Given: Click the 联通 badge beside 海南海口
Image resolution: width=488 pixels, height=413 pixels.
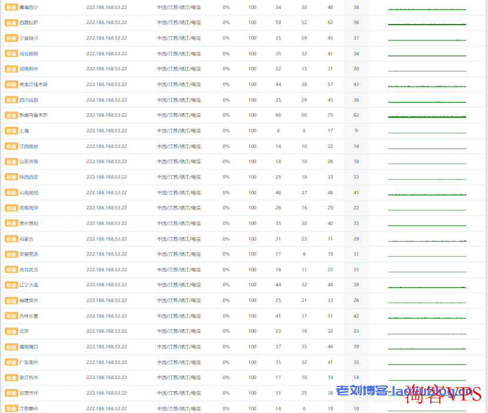Looking at the screenshot, I should tap(11, 347).
